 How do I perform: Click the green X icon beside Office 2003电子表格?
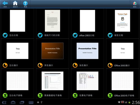coord(110,95)
